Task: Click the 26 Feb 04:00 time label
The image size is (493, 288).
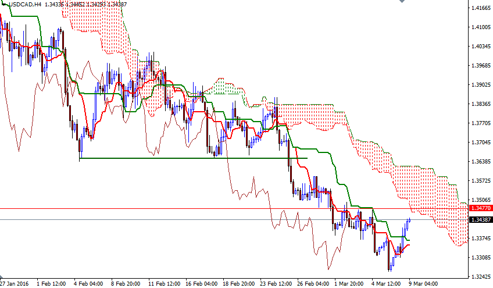Action: click(x=312, y=284)
